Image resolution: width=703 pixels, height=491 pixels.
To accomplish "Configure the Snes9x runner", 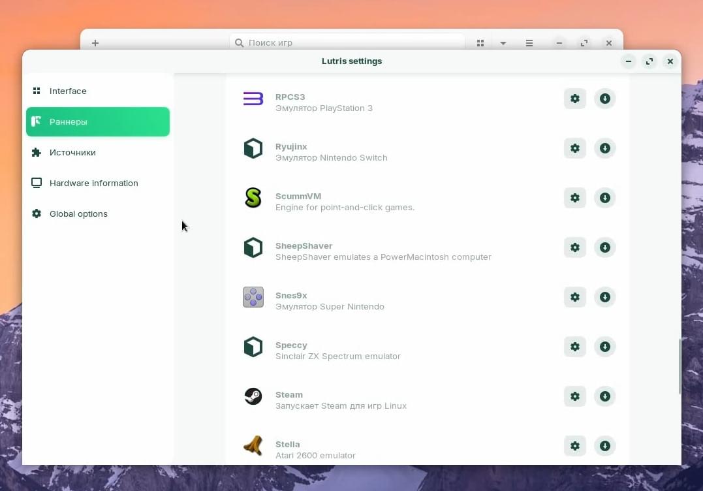I will 575,297.
